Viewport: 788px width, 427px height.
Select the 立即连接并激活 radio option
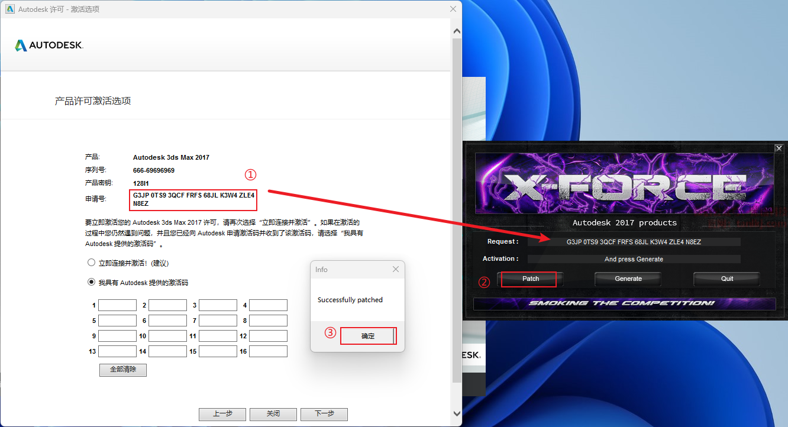pyautogui.click(x=91, y=263)
